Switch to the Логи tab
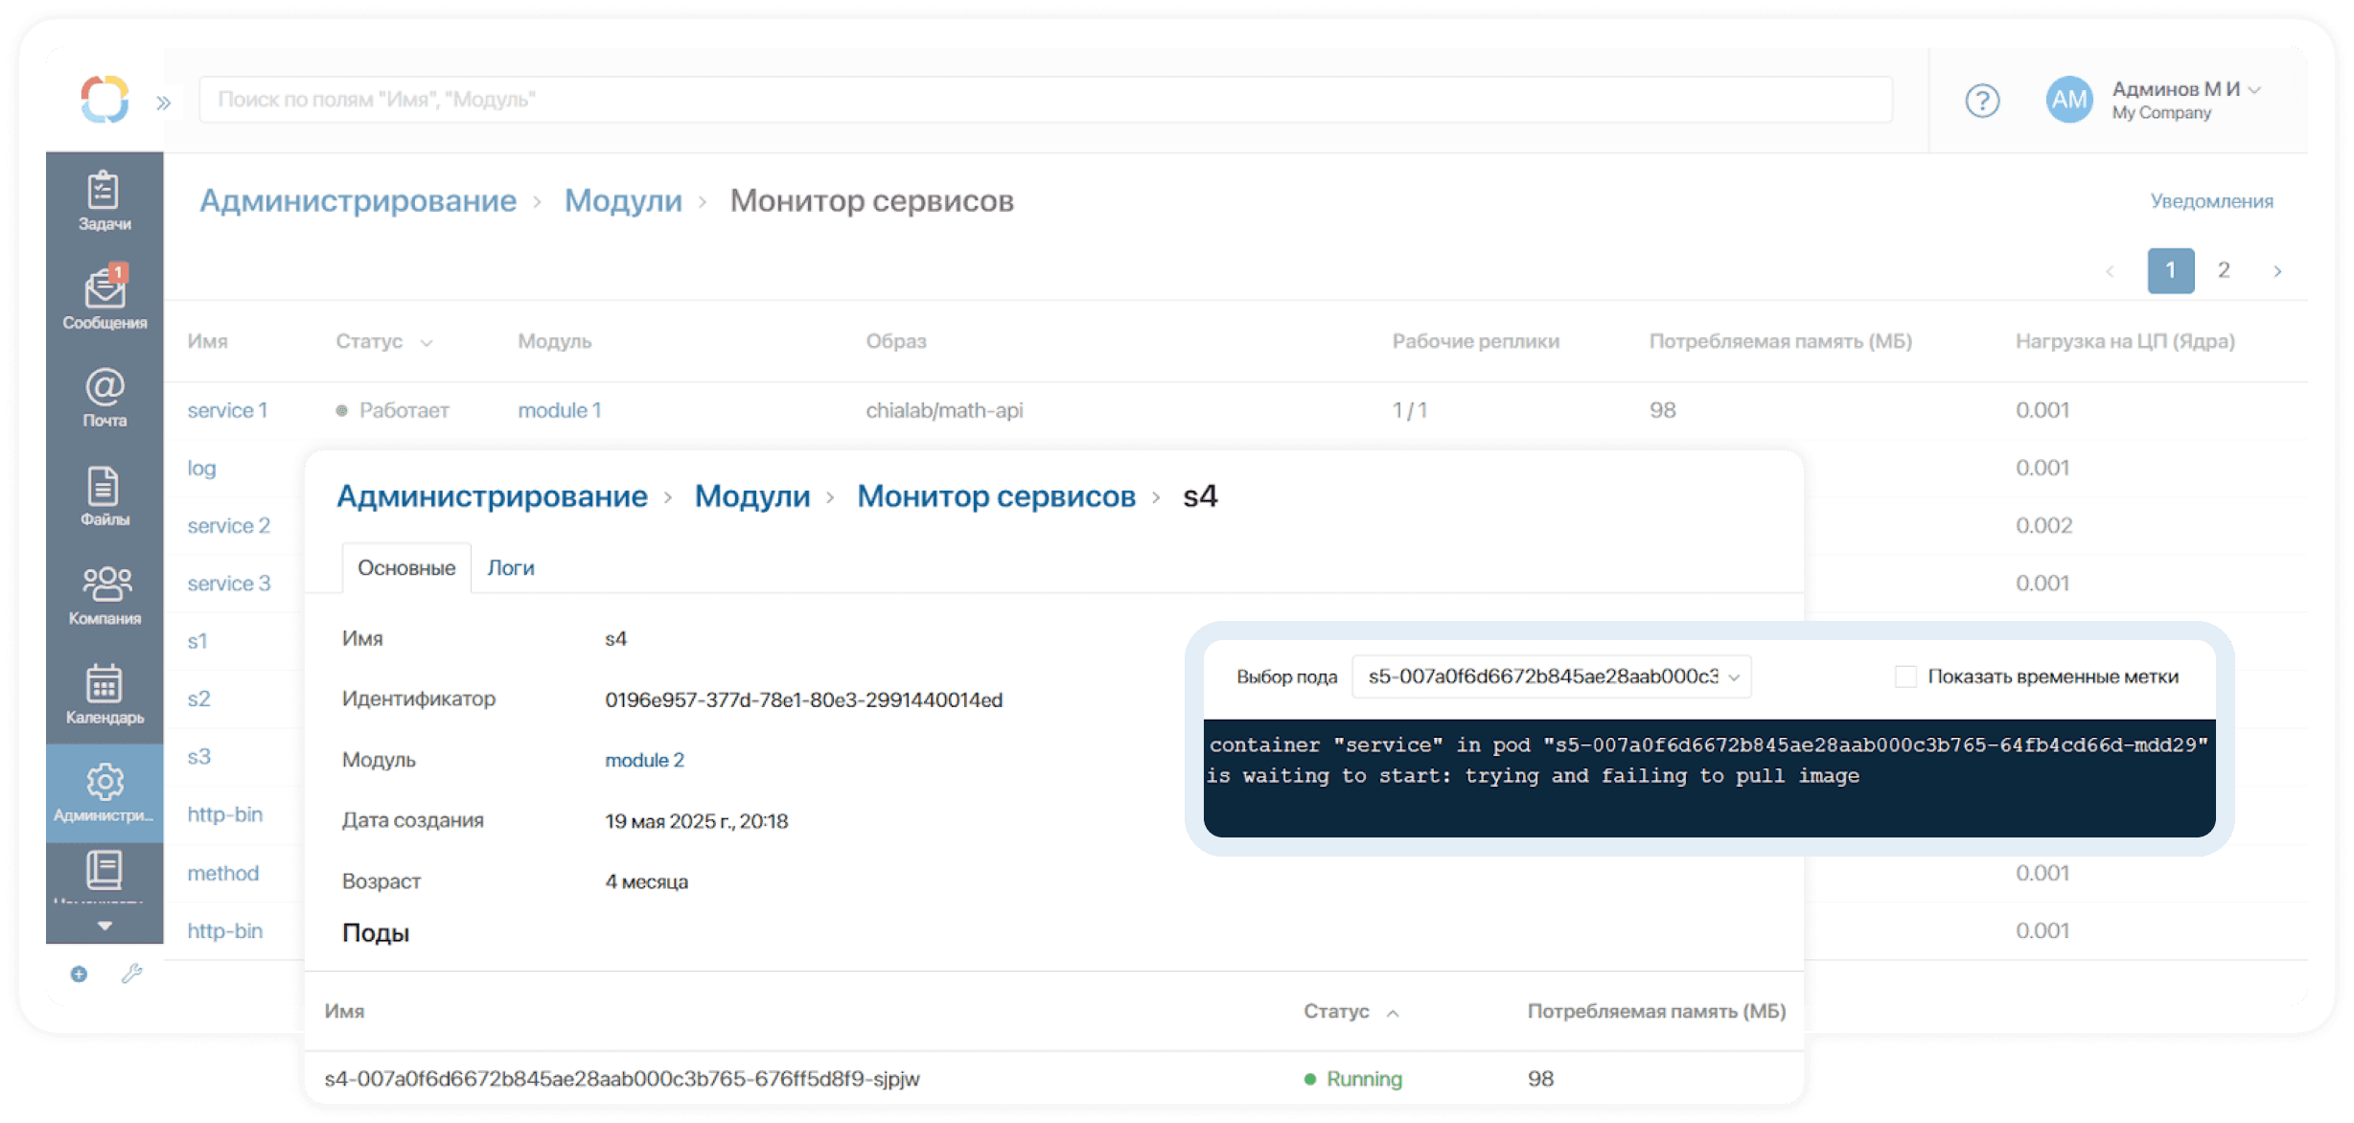 tap(511, 567)
